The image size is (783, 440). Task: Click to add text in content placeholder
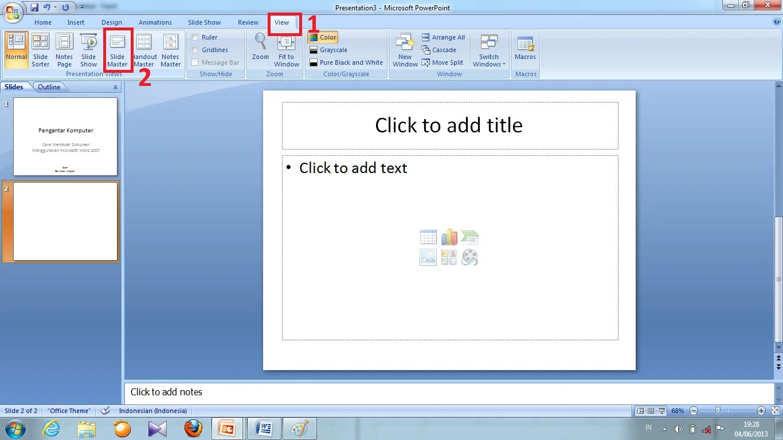point(450,247)
